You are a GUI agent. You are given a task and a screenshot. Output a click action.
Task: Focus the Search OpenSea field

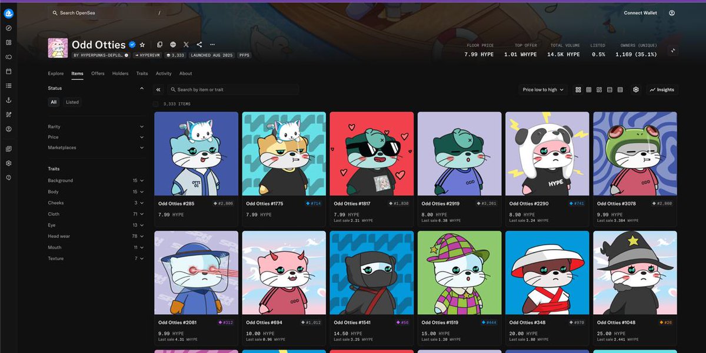point(106,13)
